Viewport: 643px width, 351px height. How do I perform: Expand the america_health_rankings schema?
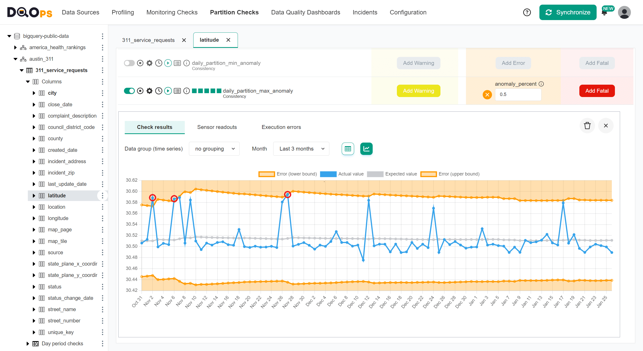(x=15, y=47)
